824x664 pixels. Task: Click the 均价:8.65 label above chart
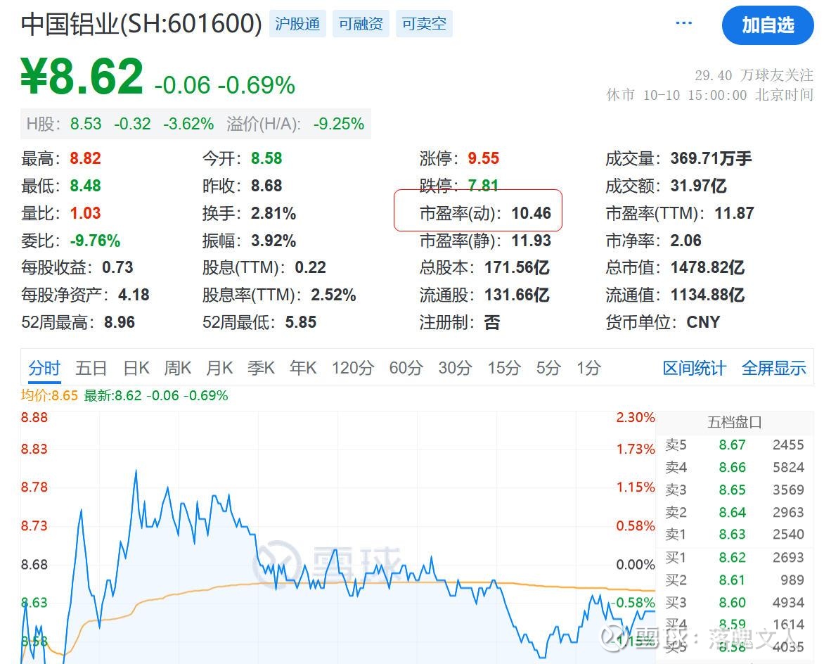[x=49, y=395]
